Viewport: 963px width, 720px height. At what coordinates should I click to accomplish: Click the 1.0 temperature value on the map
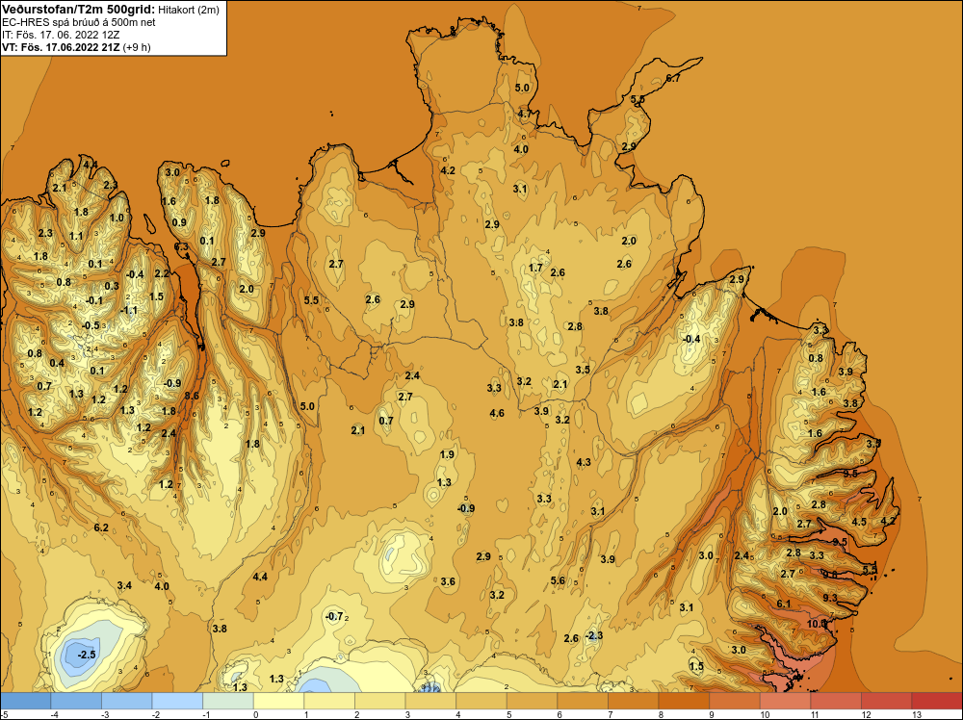click(117, 218)
